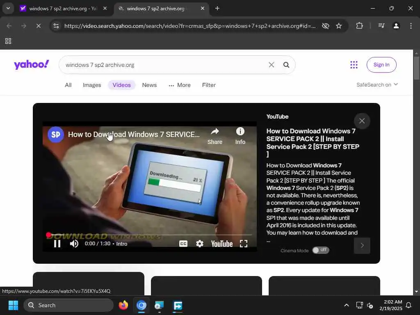Expand the More menu
This screenshot has width=420, height=315.
(x=180, y=85)
